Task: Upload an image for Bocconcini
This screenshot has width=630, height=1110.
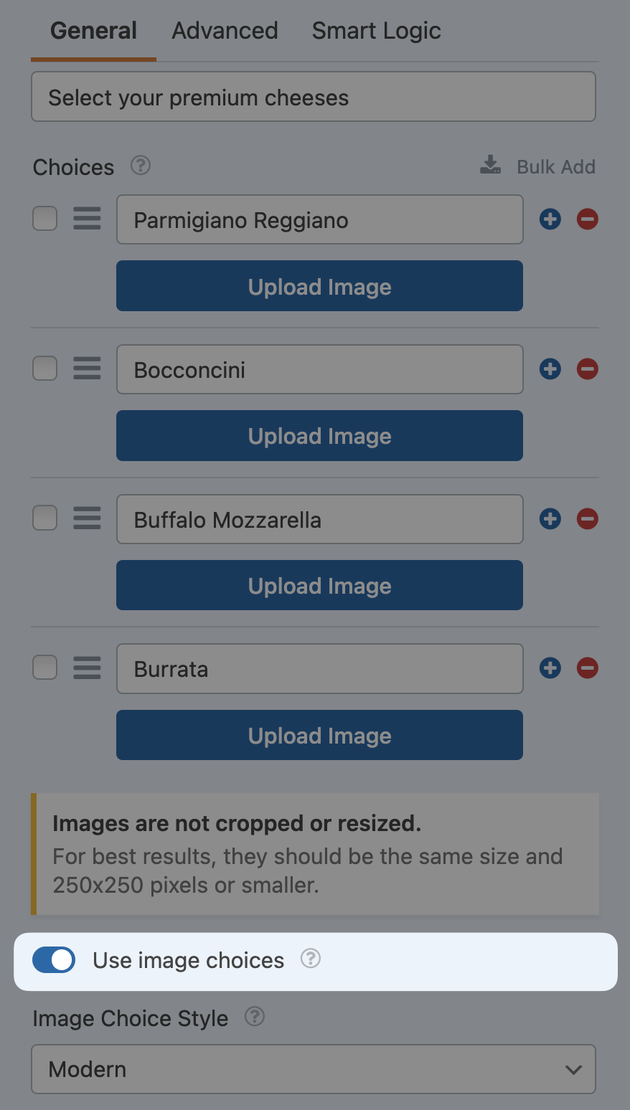Action: [x=319, y=436]
